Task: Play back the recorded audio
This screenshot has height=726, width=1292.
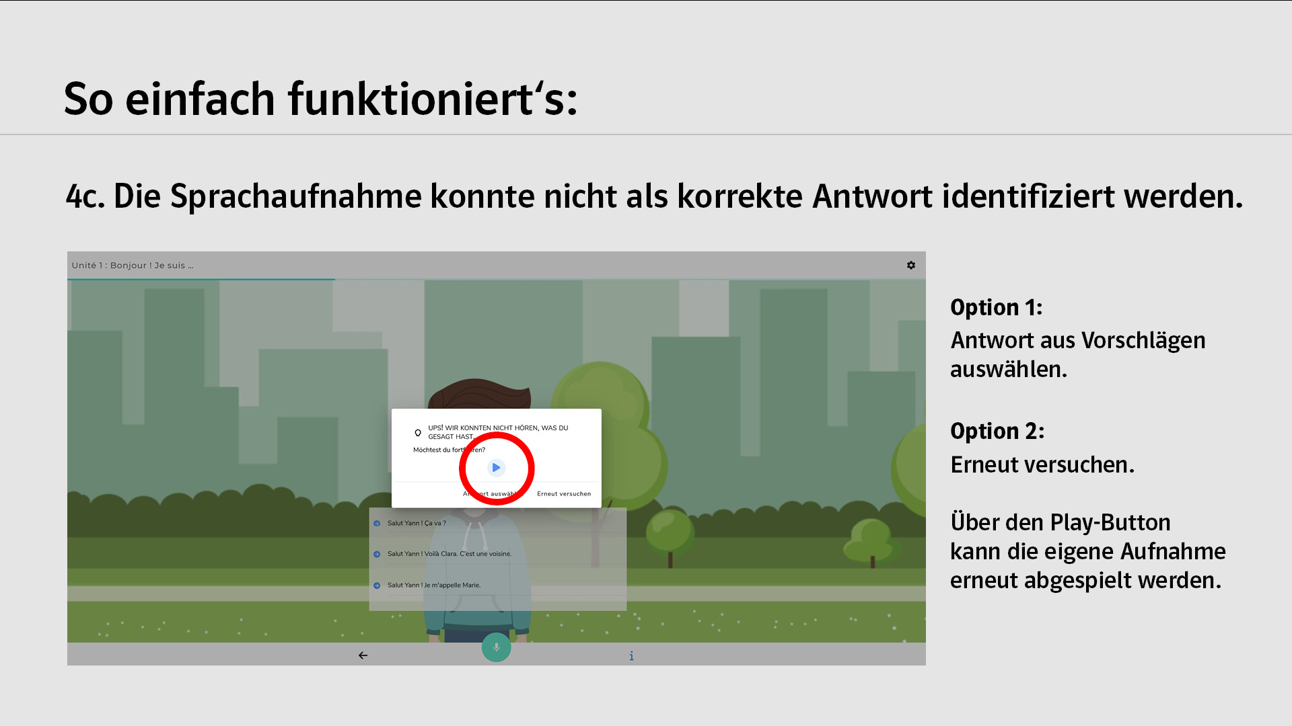Action: coord(496,468)
